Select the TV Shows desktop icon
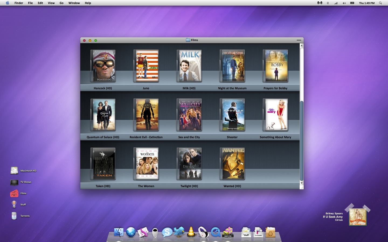388x242 pixels. point(14,182)
